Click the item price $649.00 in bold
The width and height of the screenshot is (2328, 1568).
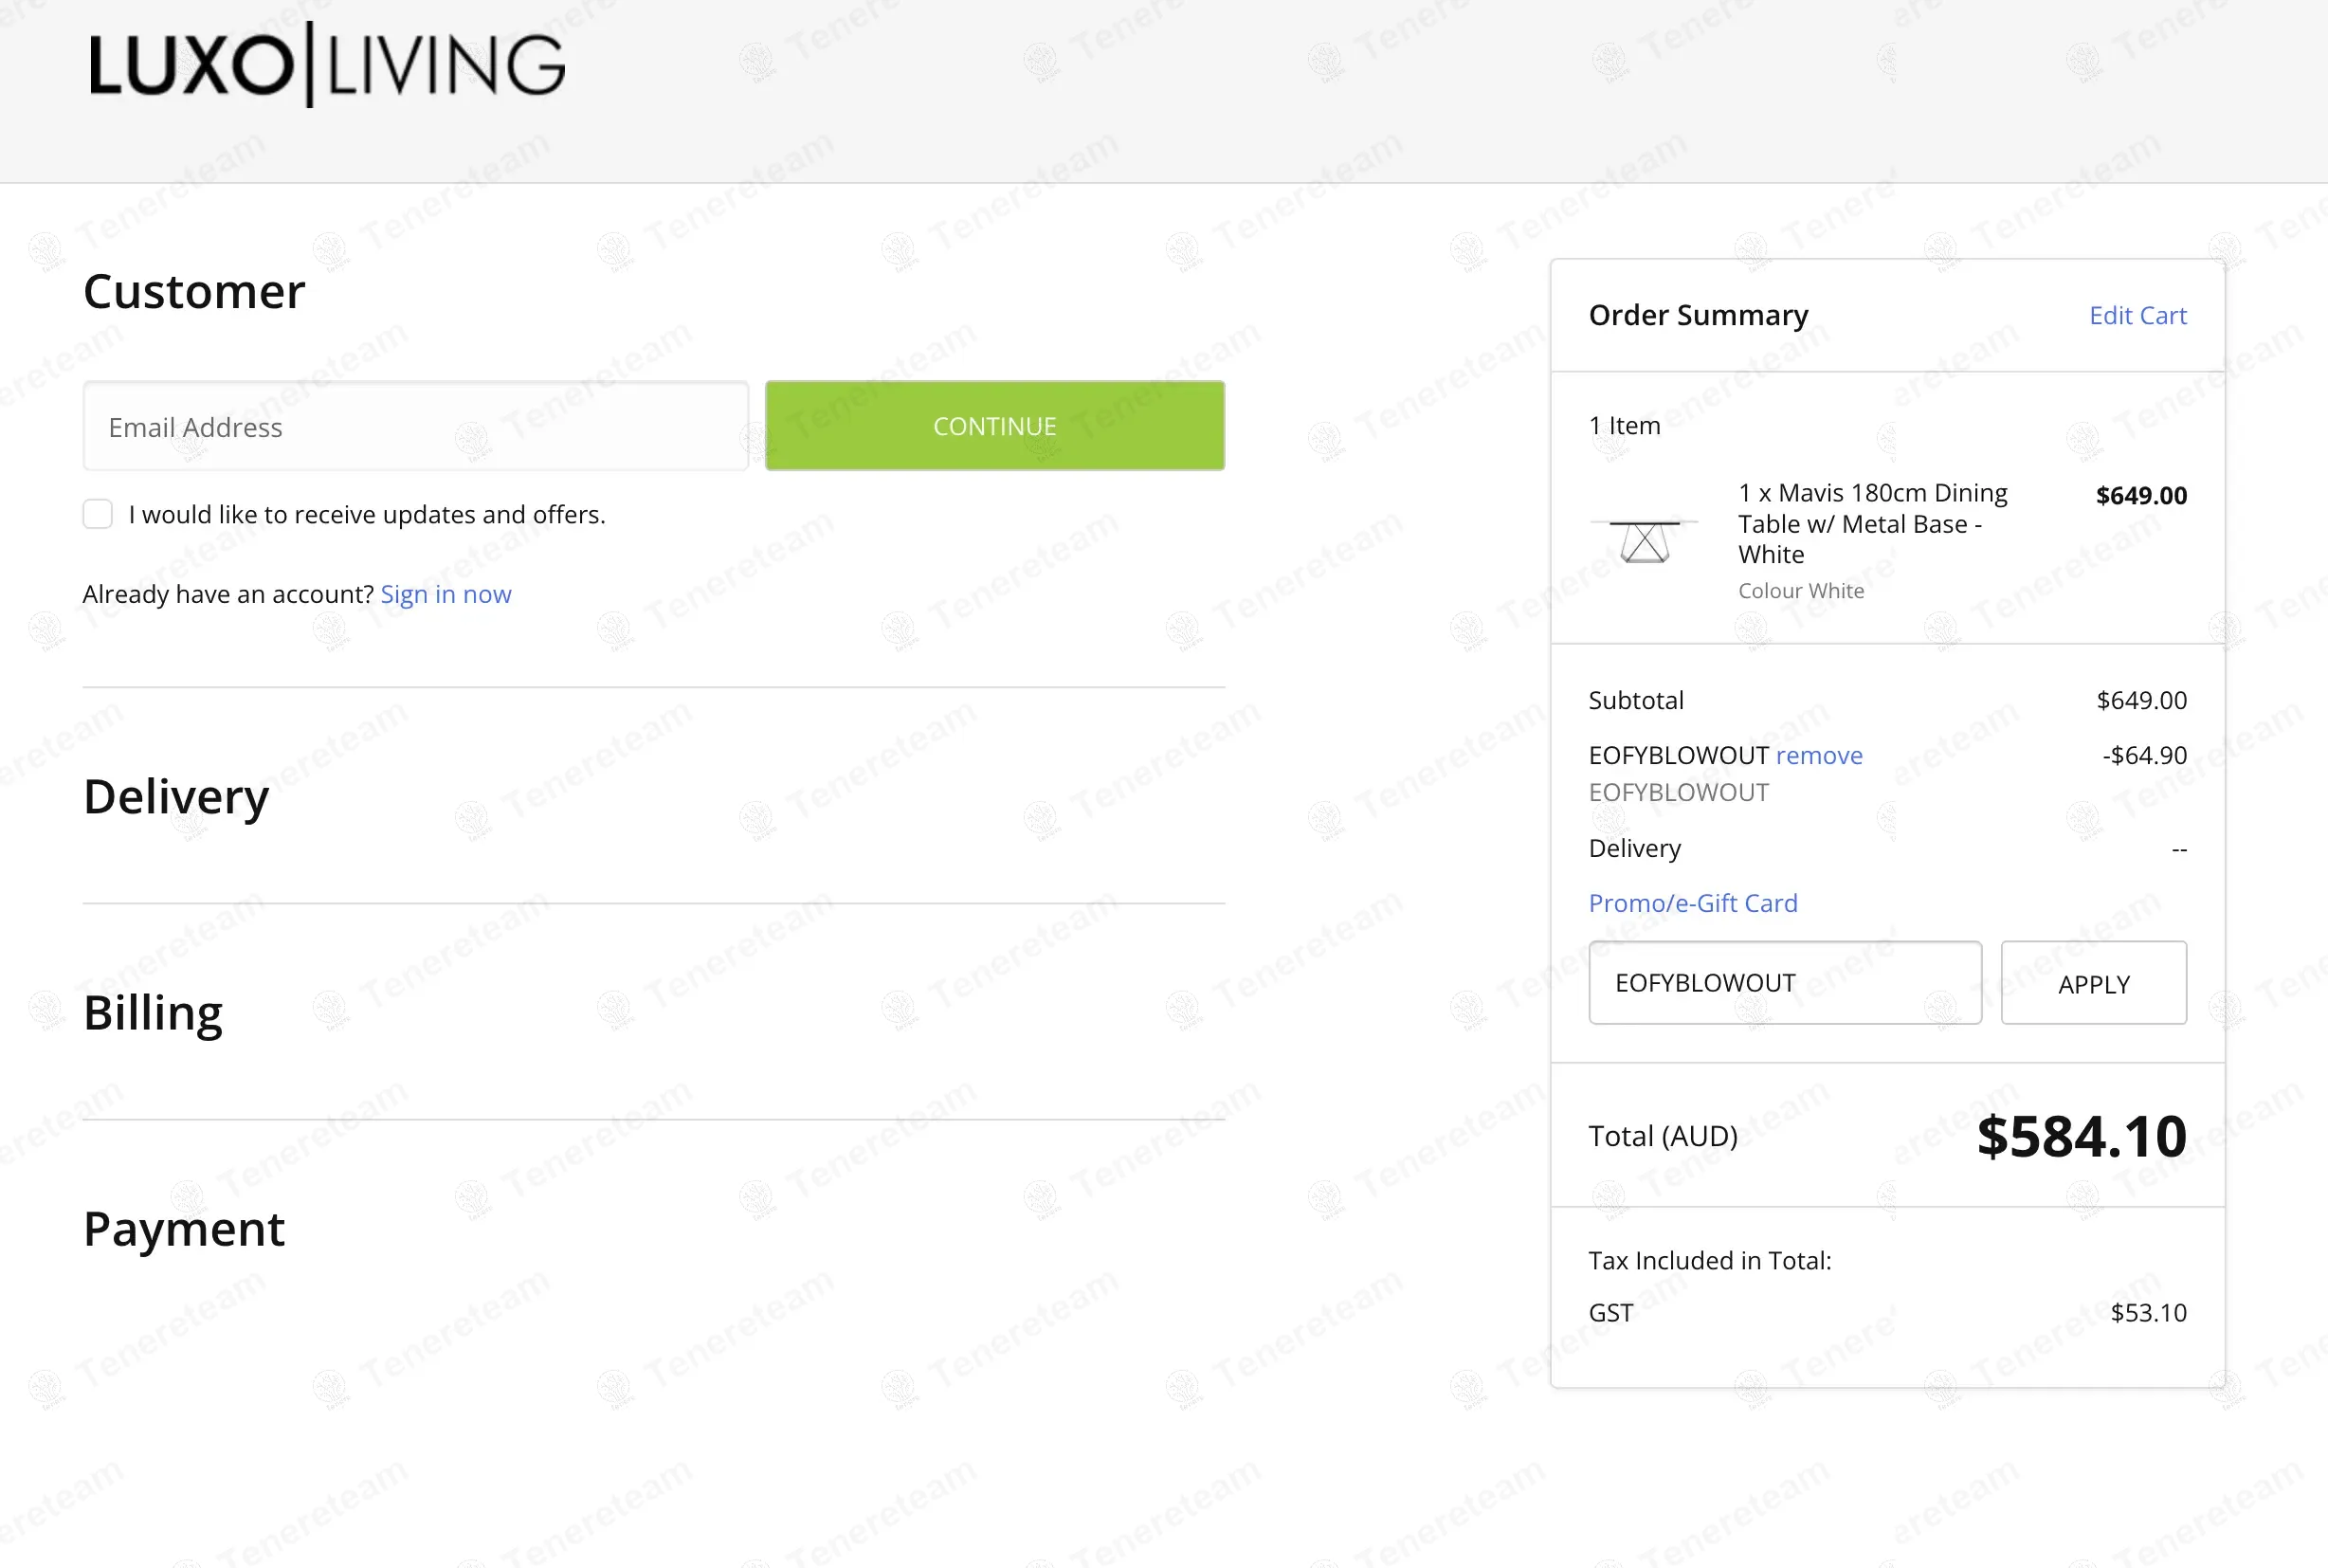point(2141,495)
